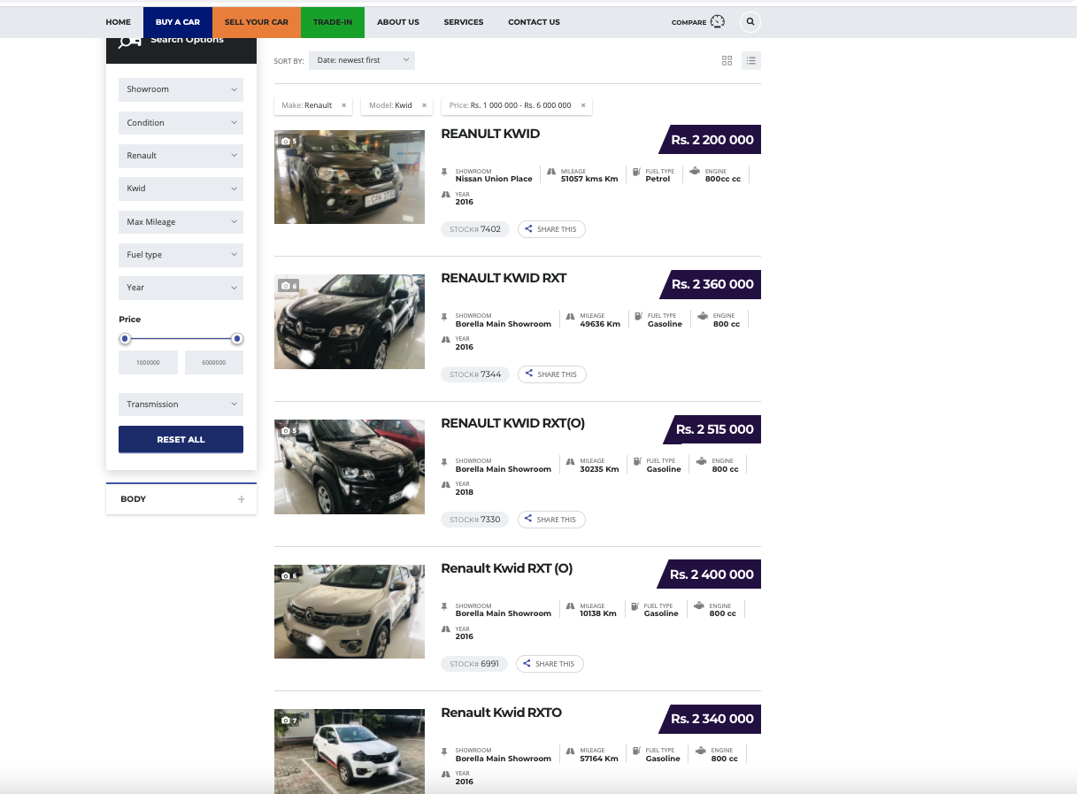Viewport: 1077px width, 794px height.
Task: Expand the BODY filter plus icon
Action: pos(241,499)
